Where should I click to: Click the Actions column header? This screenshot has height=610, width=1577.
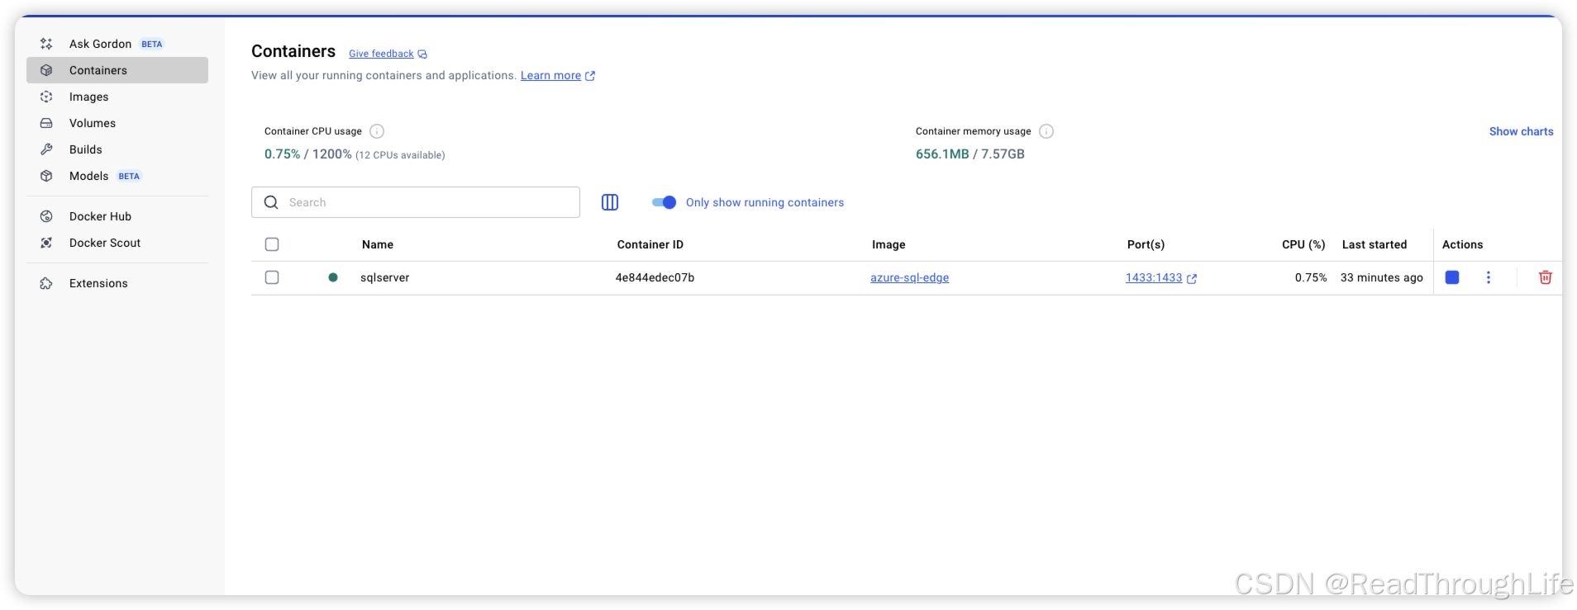[1462, 244]
